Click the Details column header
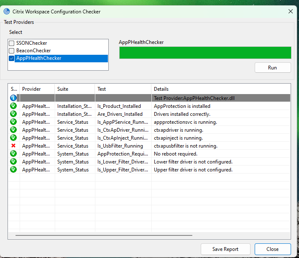 (221, 89)
